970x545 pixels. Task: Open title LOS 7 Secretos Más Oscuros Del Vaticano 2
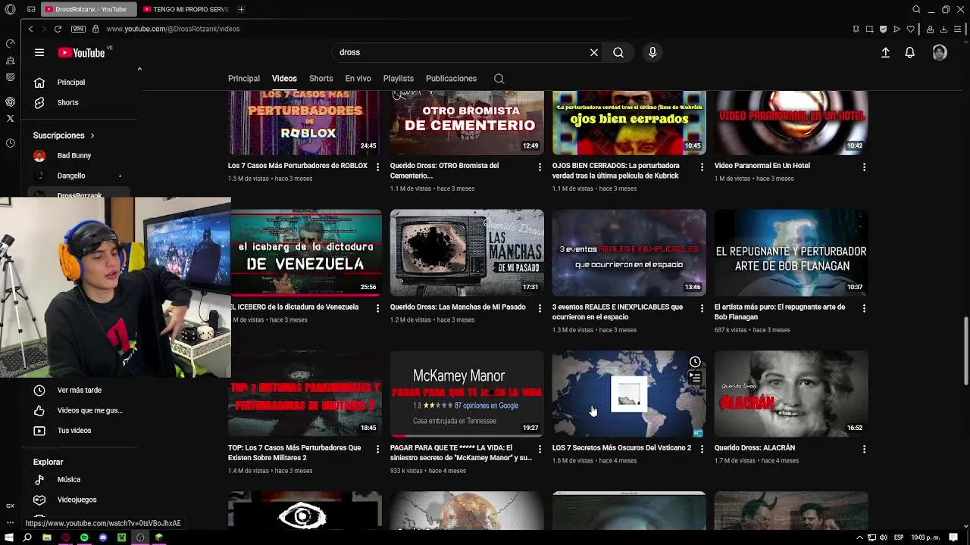[x=621, y=448]
